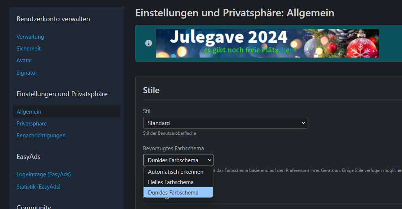Choose Automatisch erkennen from the list

click(x=176, y=172)
